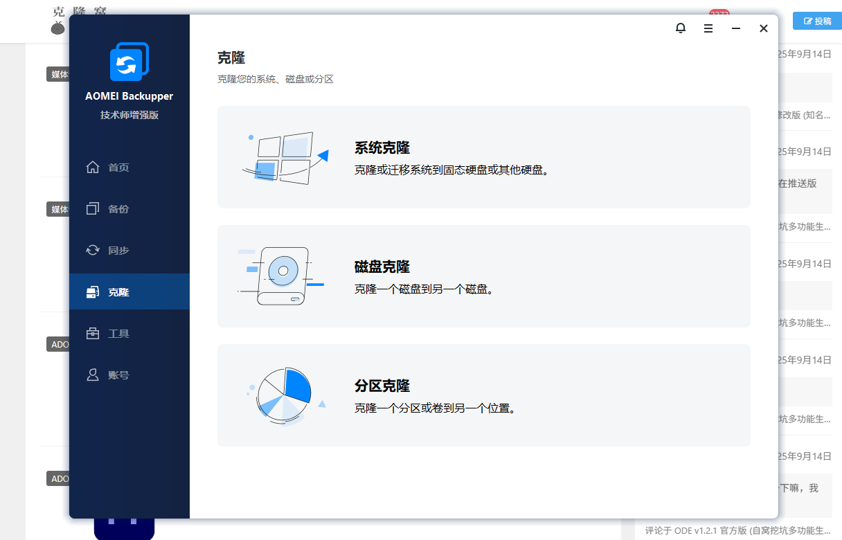Open the notification bell icon

[x=681, y=28]
